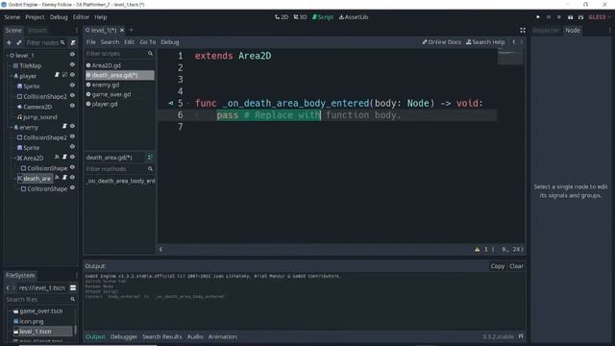Click the search icon in the Filter scripts field
Viewport: 615px width, 346px height.
pos(150,54)
